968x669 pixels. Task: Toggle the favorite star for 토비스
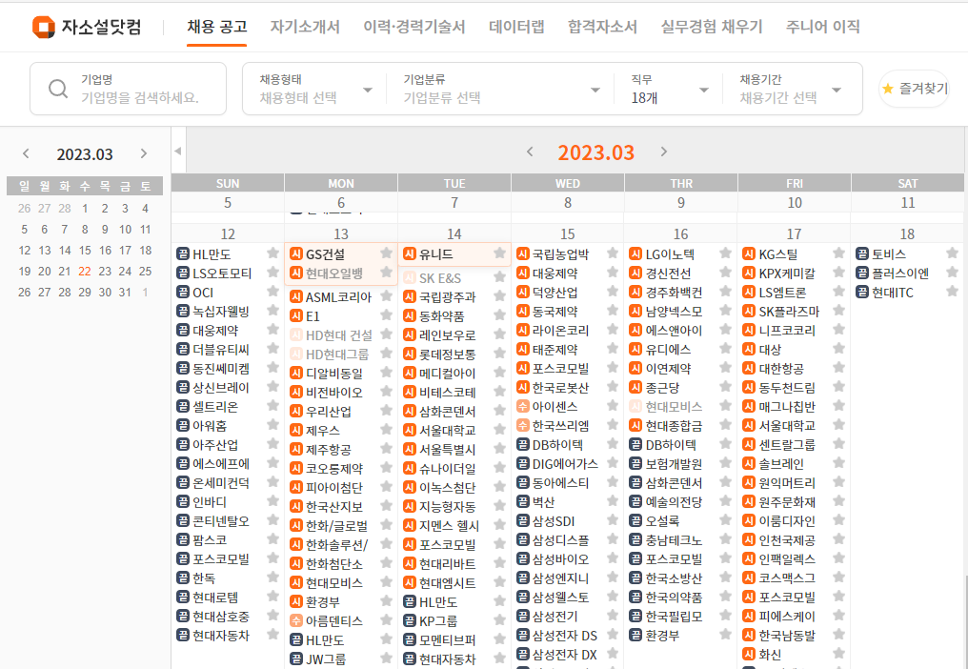(953, 253)
